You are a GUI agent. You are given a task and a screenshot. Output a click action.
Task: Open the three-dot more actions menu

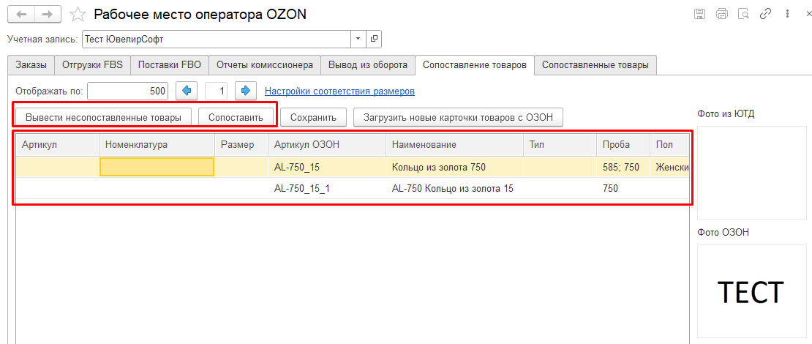(x=787, y=14)
